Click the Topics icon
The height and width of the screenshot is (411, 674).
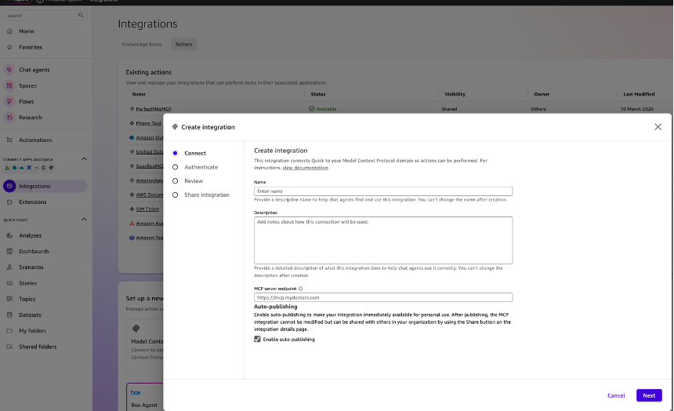(9, 299)
